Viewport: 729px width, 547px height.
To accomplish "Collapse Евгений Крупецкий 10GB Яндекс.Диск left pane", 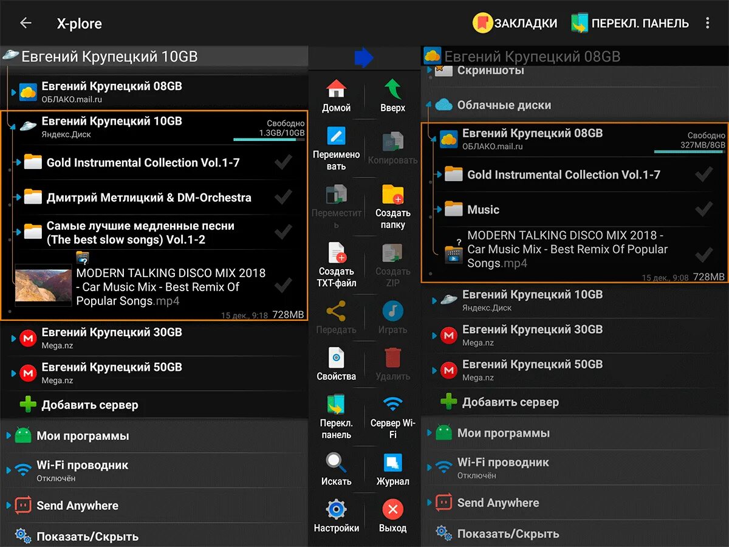I will pos(13,126).
